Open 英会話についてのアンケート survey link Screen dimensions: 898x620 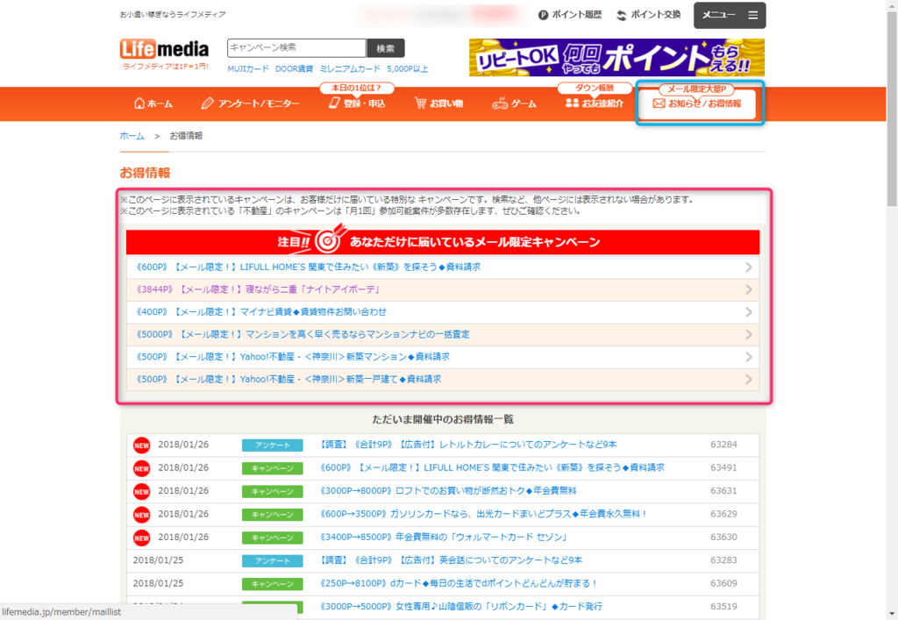pyautogui.click(x=451, y=560)
